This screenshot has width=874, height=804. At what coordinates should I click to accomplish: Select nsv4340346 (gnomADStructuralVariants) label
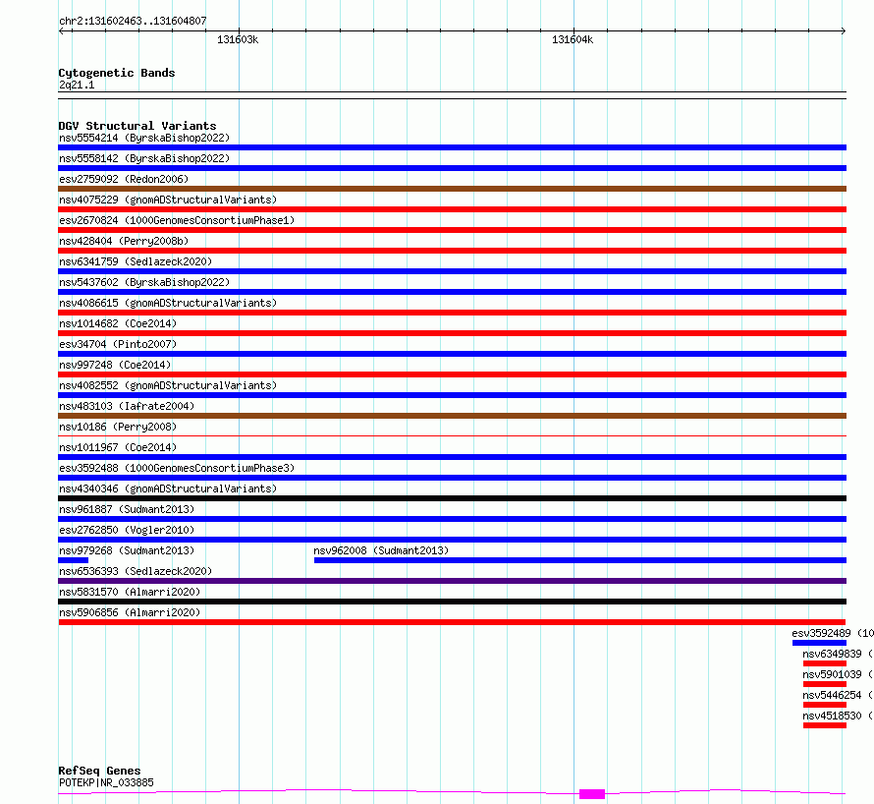coord(168,488)
